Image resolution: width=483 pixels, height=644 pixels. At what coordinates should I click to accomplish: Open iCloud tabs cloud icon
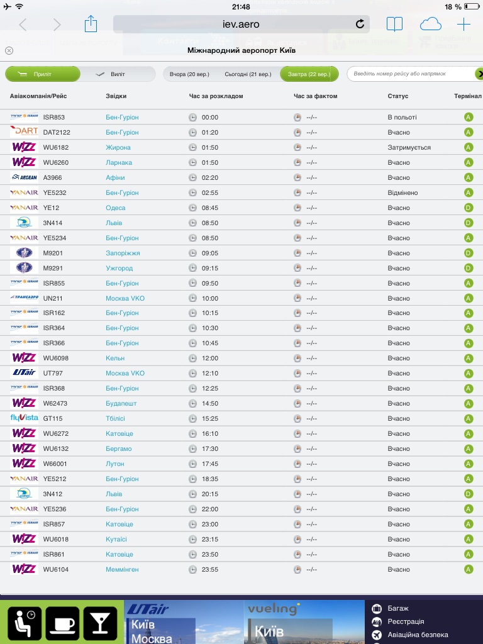click(431, 25)
